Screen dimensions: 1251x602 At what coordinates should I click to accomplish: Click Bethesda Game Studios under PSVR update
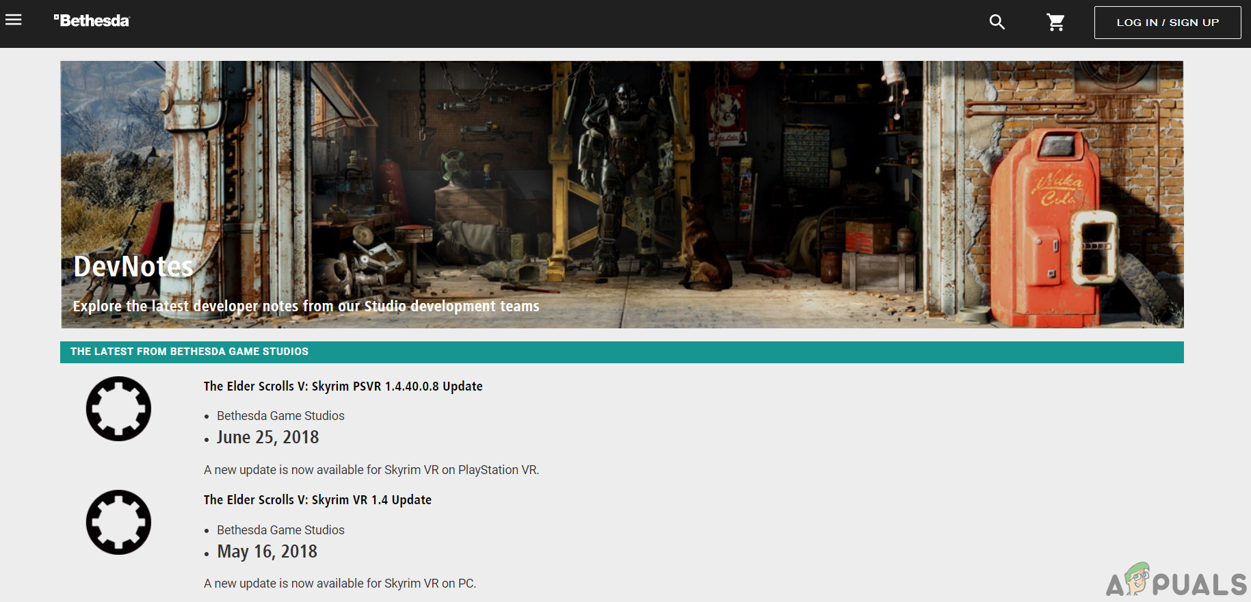(x=280, y=416)
